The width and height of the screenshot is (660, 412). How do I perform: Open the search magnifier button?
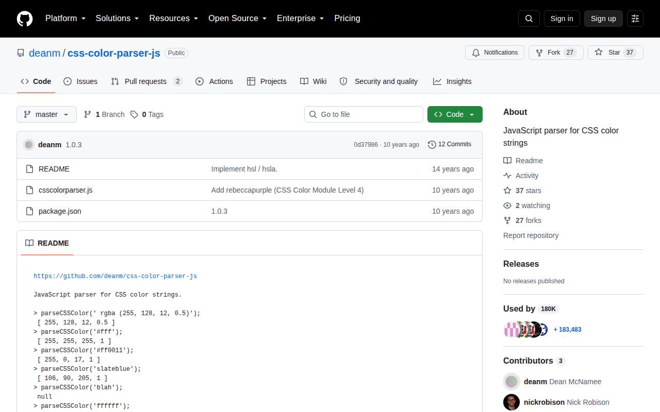pyautogui.click(x=529, y=19)
